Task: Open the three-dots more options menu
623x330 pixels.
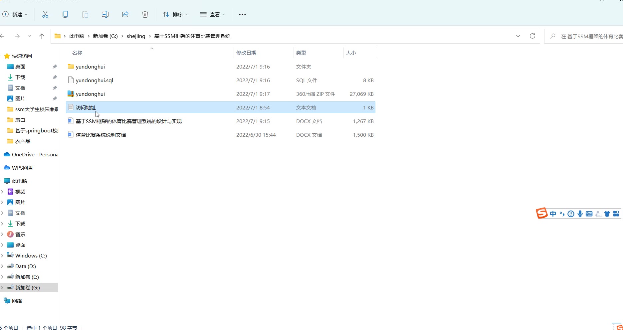Action: tap(242, 14)
